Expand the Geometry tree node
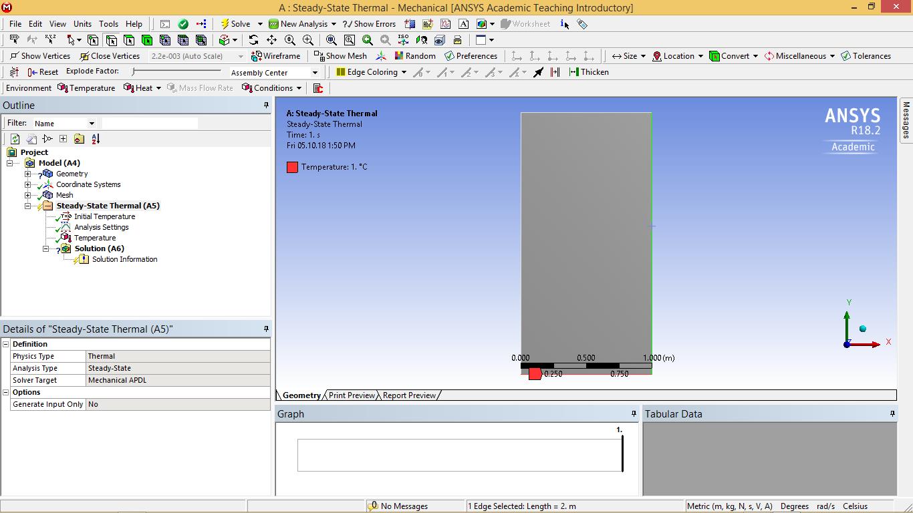Viewport: 913px width, 513px height. [28, 174]
